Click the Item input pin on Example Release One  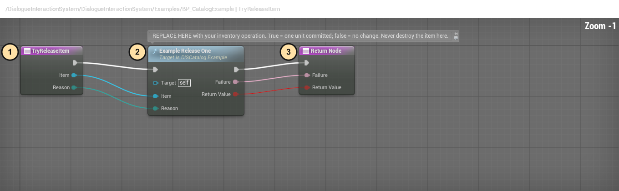pos(156,96)
